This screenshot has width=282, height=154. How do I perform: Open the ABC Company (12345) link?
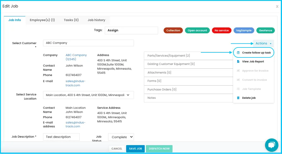click(76, 57)
